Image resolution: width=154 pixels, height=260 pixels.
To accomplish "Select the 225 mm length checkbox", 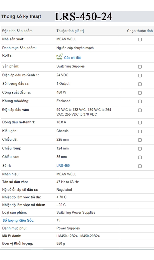I will 140,140.
